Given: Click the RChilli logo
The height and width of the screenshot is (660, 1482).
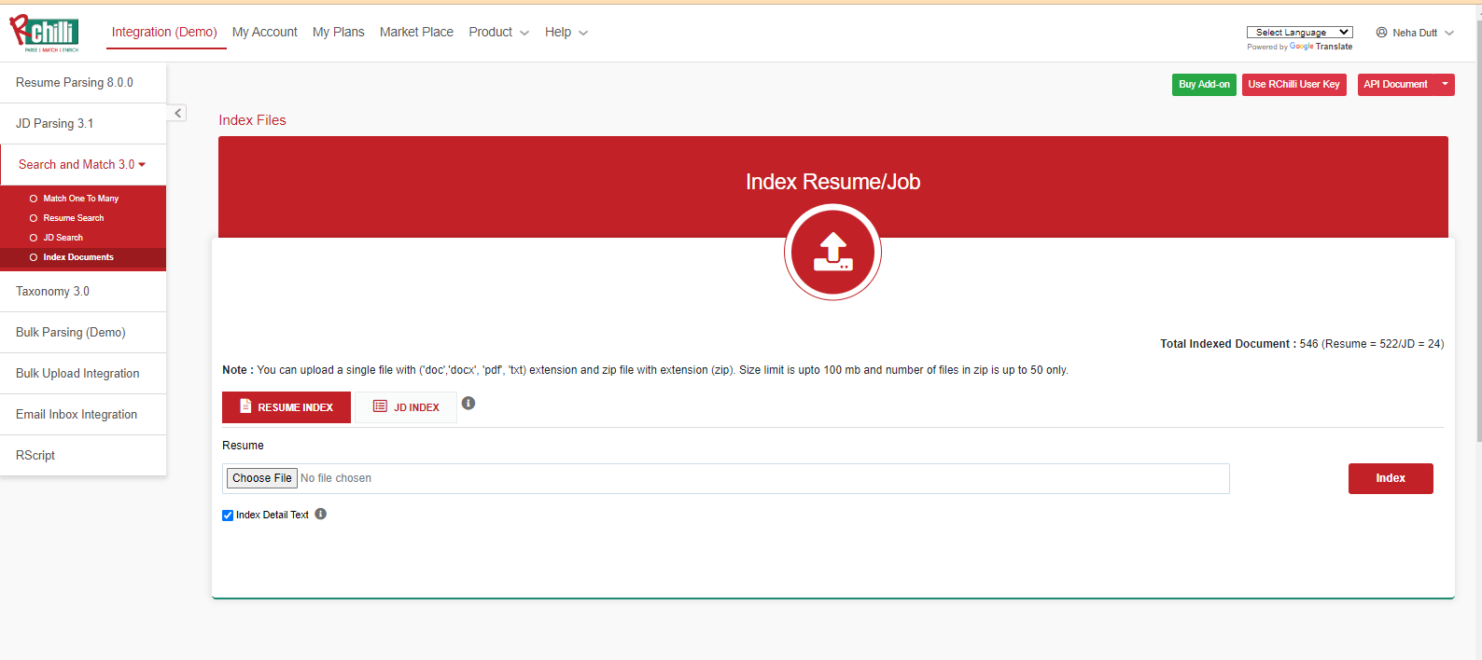Looking at the screenshot, I should click(x=44, y=34).
